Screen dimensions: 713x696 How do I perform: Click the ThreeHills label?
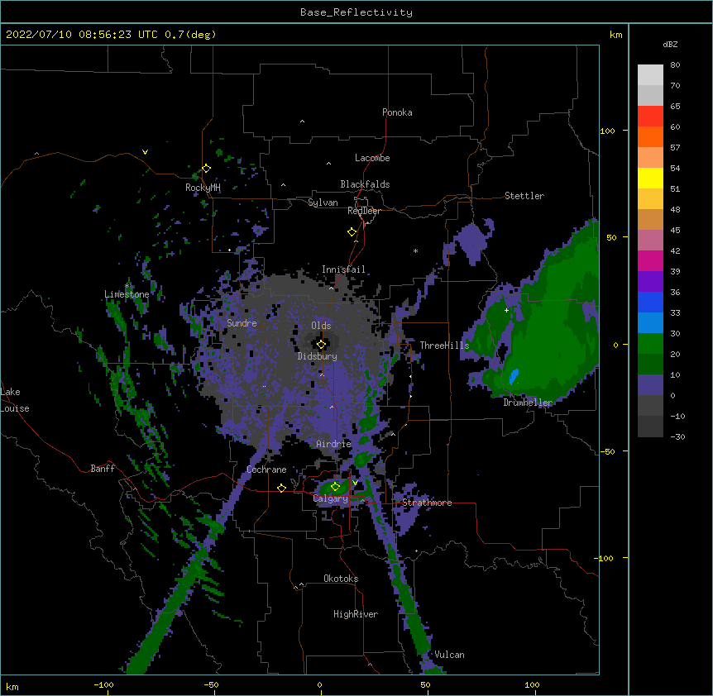(444, 346)
